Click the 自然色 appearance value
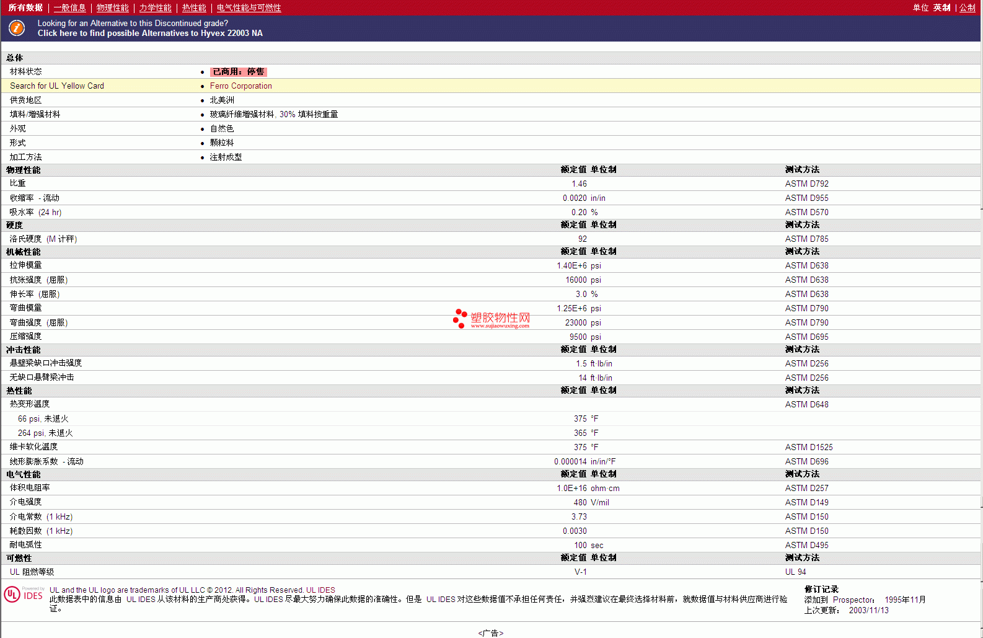983x638 pixels. (x=222, y=129)
